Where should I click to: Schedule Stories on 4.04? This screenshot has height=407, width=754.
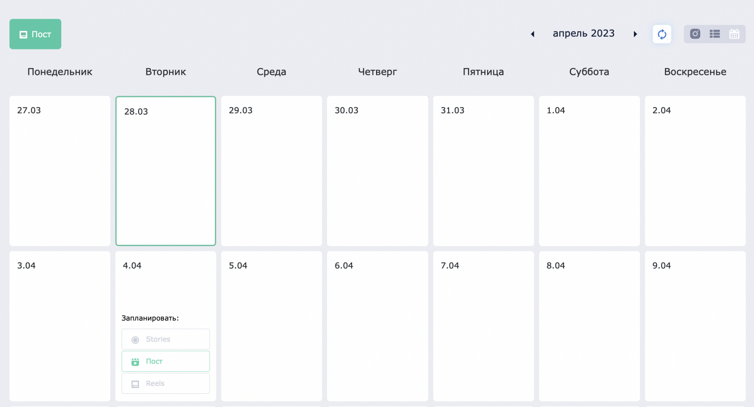pyautogui.click(x=165, y=339)
